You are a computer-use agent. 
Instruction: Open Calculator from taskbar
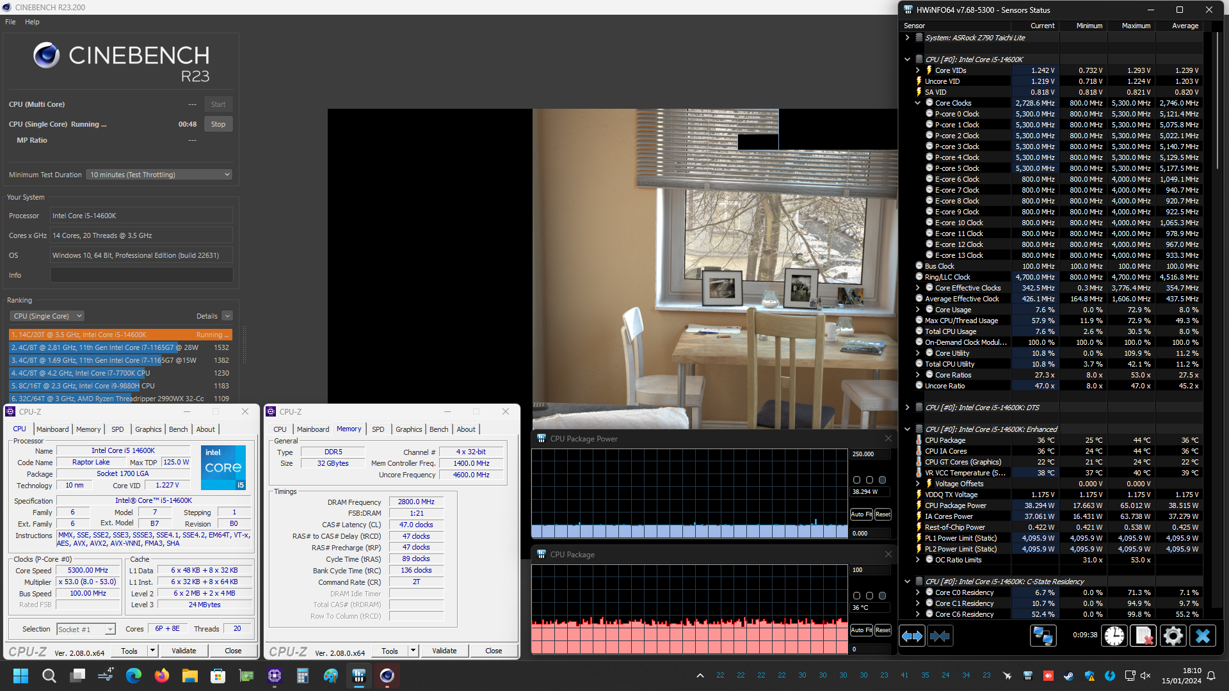tap(303, 676)
